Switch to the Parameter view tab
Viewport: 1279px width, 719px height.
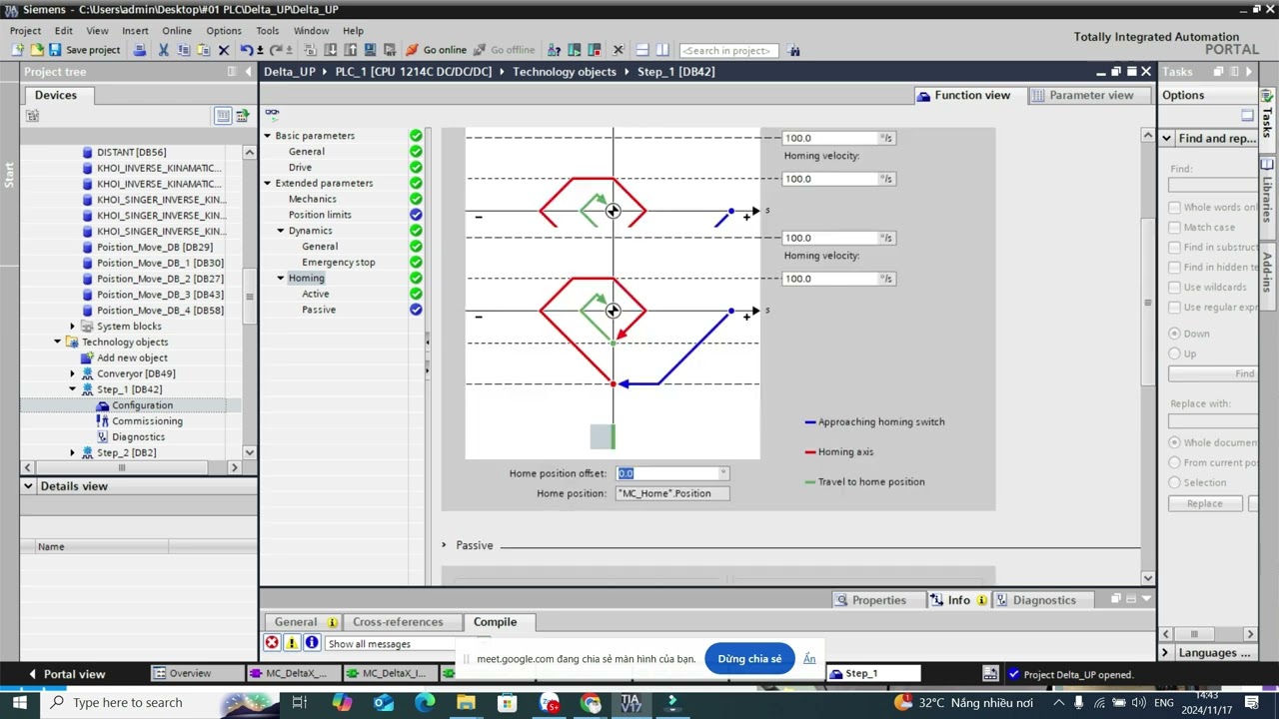coord(1089,95)
